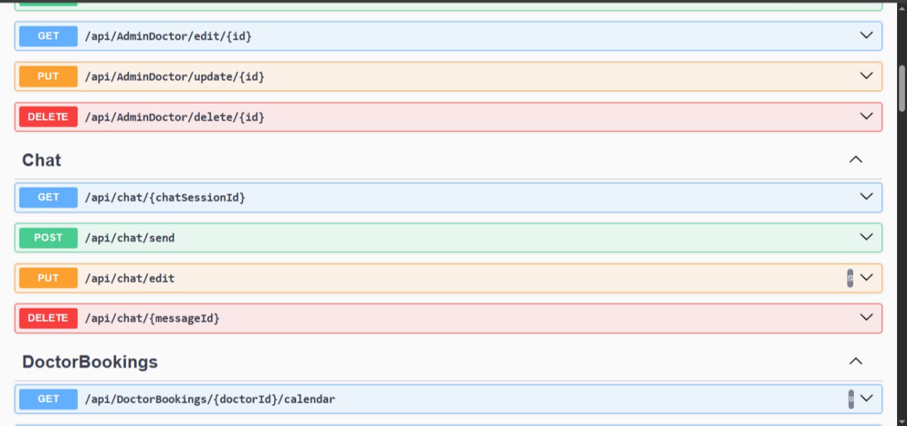Image resolution: width=907 pixels, height=426 pixels.
Task: Click the GET badge on the DoctorBookings calendar endpoint
Action: point(47,398)
